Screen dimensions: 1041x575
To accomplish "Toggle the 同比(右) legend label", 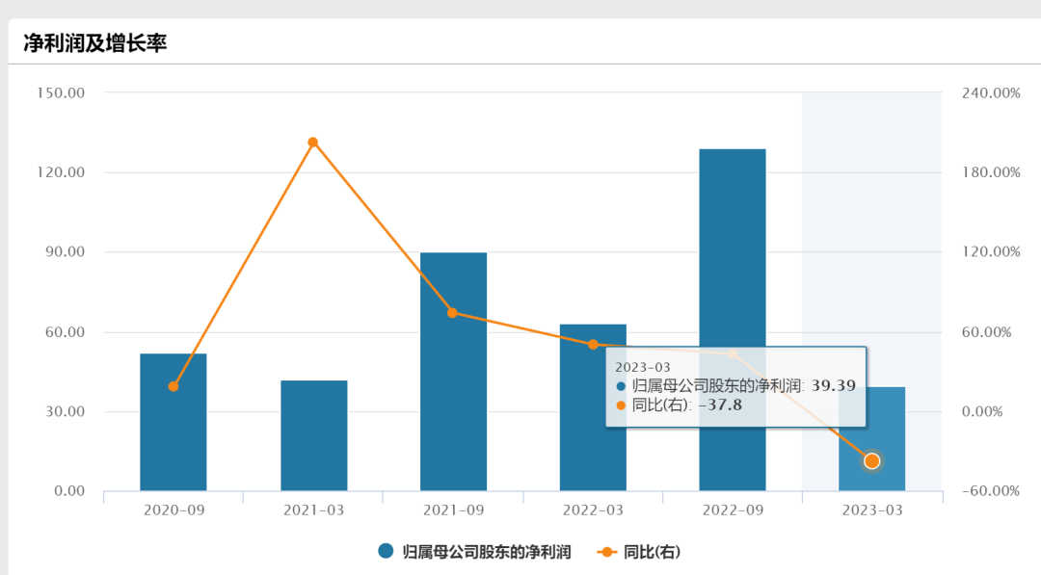I will click(x=653, y=552).
